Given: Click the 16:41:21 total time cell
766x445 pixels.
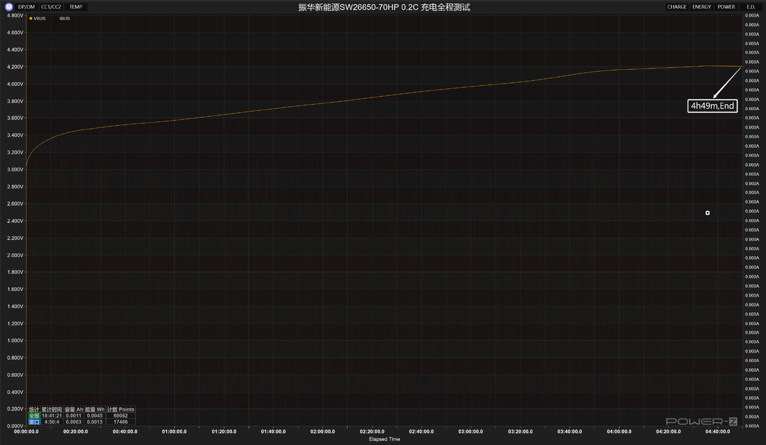Looking at the screenshot, I should [52, 415].
